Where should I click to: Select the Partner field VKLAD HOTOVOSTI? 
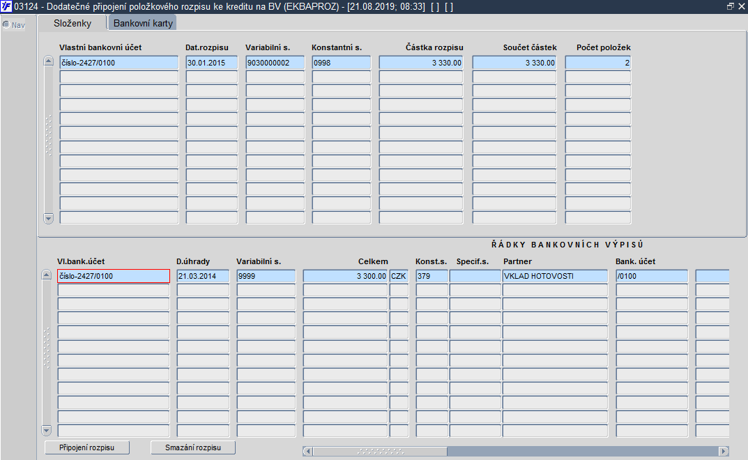555,276
